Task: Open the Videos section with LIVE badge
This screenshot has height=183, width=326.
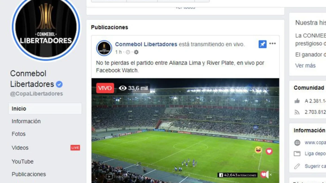Action: tap(45, 148)
